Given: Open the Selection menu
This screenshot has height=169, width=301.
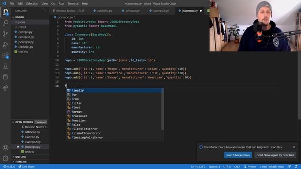Looking at the screenshot, I should [x=32, y=3].
